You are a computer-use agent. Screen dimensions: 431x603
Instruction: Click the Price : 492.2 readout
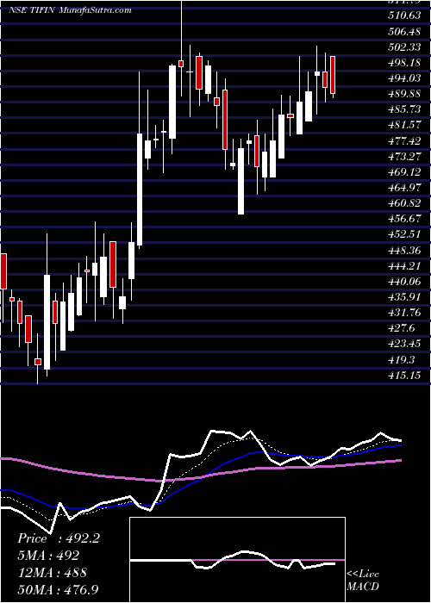click(x=59, y=538)
